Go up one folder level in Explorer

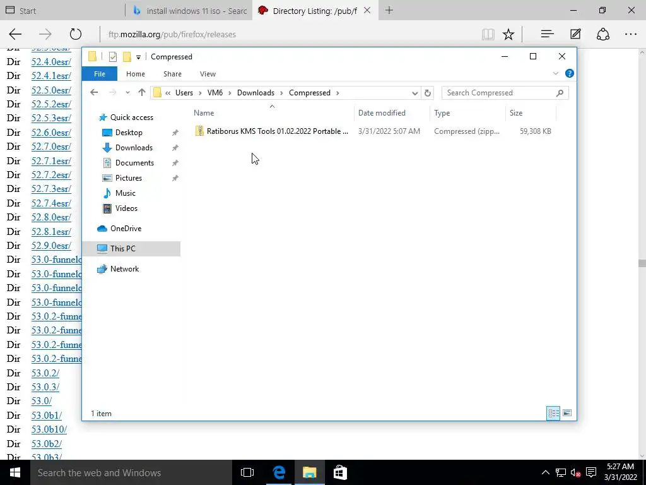click(142, 92)
